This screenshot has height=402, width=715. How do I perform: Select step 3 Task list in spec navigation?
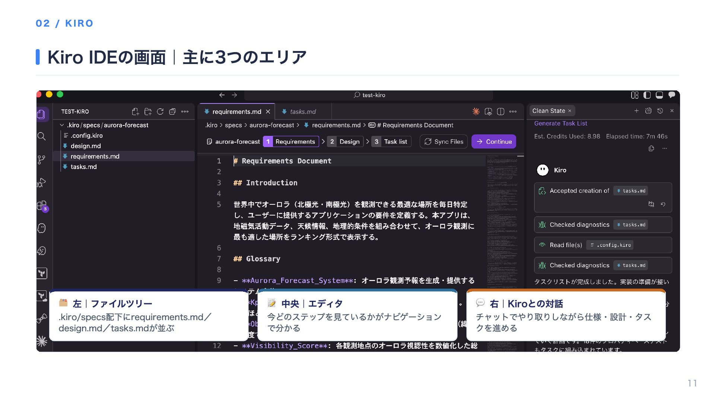(x=391, y=141)
